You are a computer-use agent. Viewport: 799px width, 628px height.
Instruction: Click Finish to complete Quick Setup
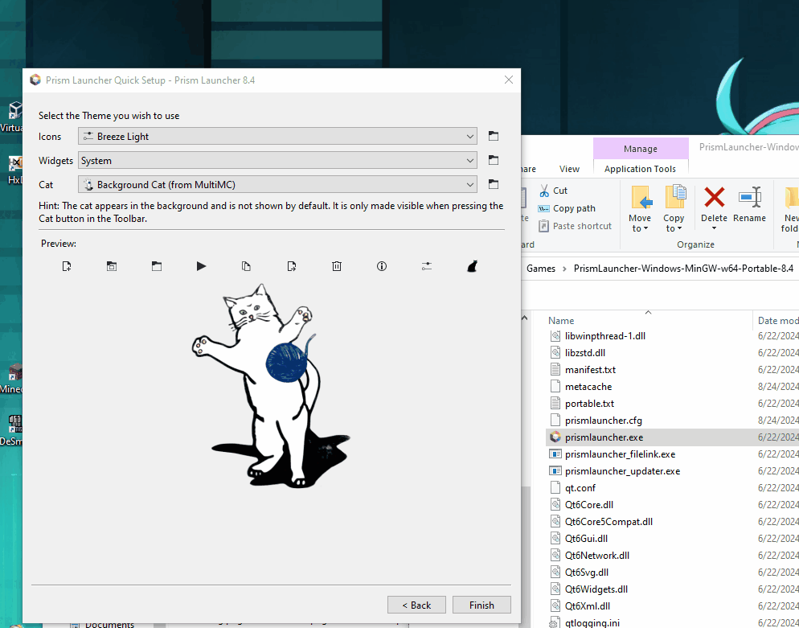click(481, 605)
